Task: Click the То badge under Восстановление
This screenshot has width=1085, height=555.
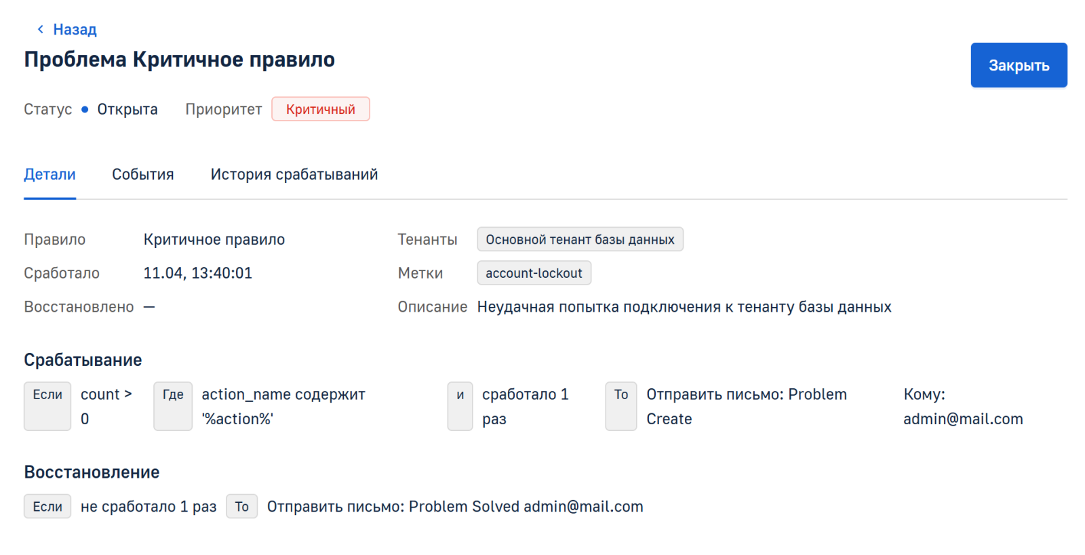Action: [241, 506]
